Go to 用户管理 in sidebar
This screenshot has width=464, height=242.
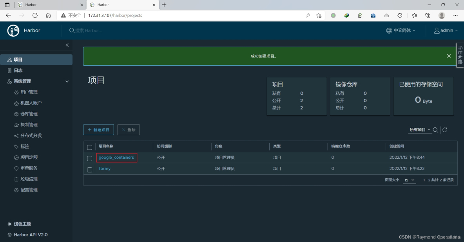(x=29, y=92)
